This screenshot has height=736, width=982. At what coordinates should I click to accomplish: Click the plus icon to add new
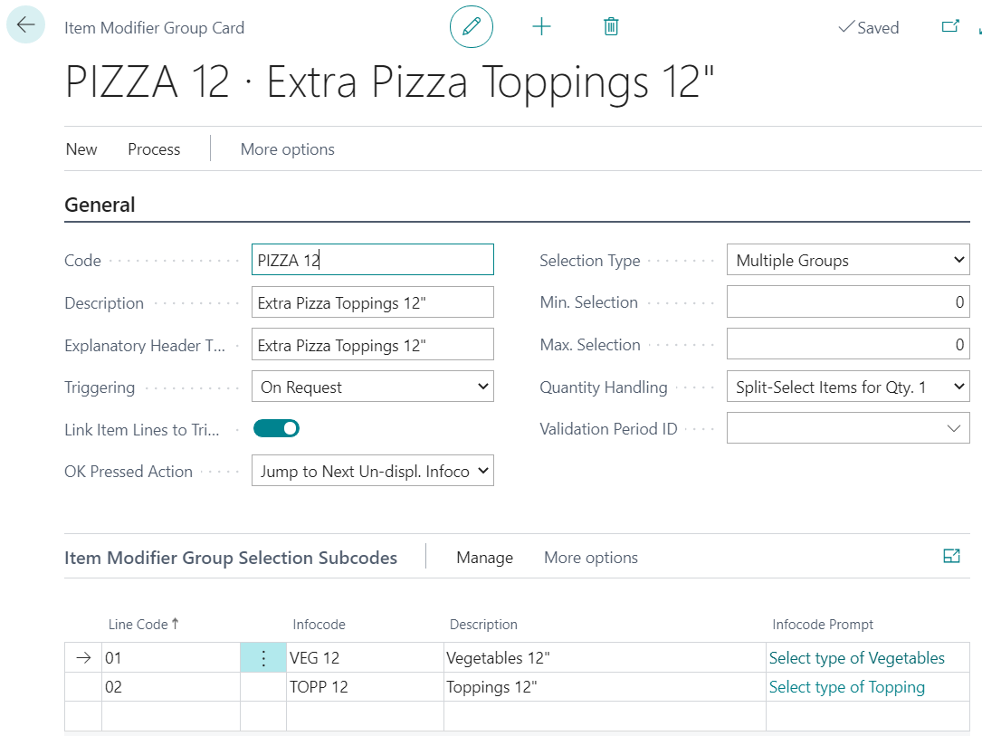point(541,27)
